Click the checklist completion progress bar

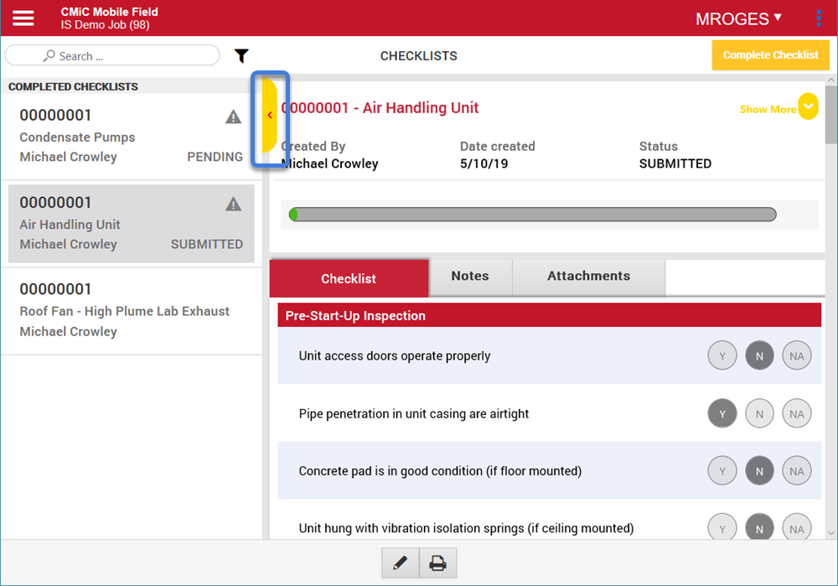[533, 215]
